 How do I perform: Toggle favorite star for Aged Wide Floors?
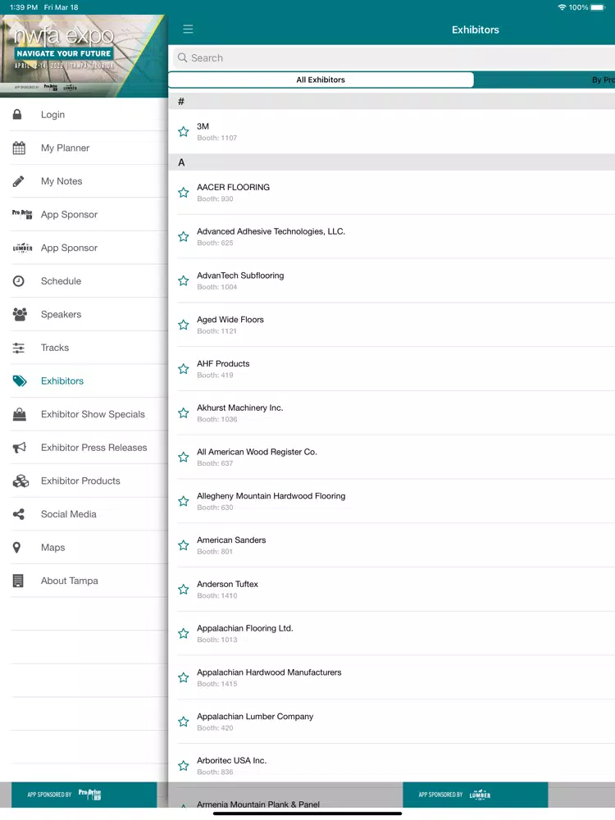click(183, 325)
